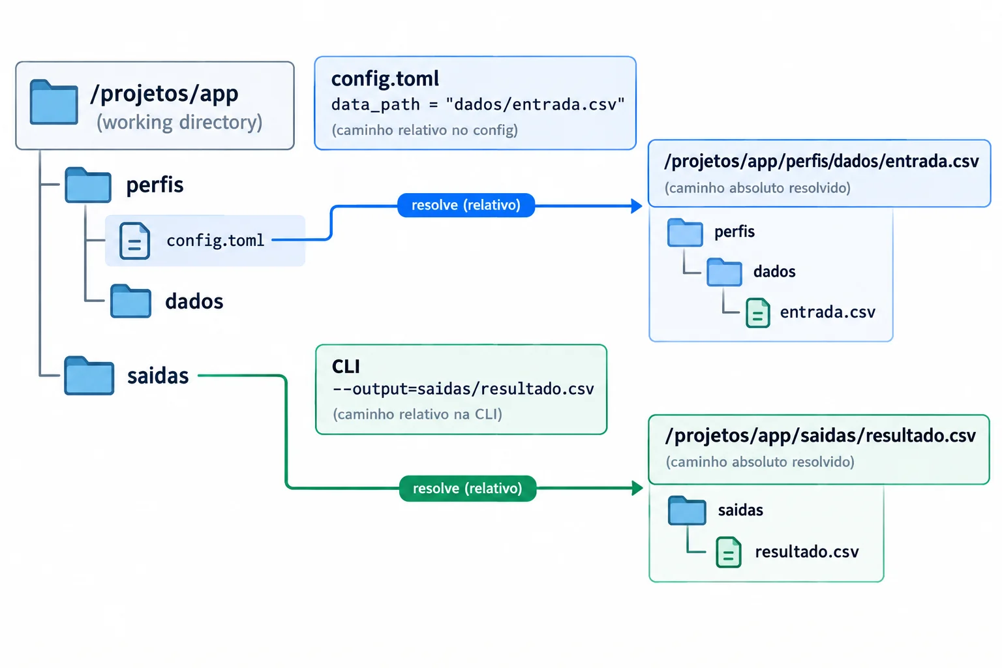Click '(caminho relativo no config)' note
The height and width of the screenshot is (668, 1002).
click(x=425, y=130)
